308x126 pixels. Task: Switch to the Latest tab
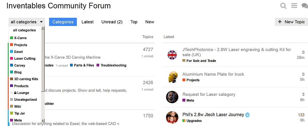[87, 22]
